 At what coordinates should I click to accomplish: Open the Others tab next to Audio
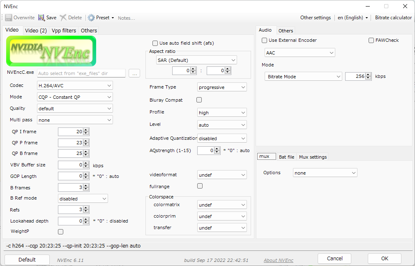point(286,31)
